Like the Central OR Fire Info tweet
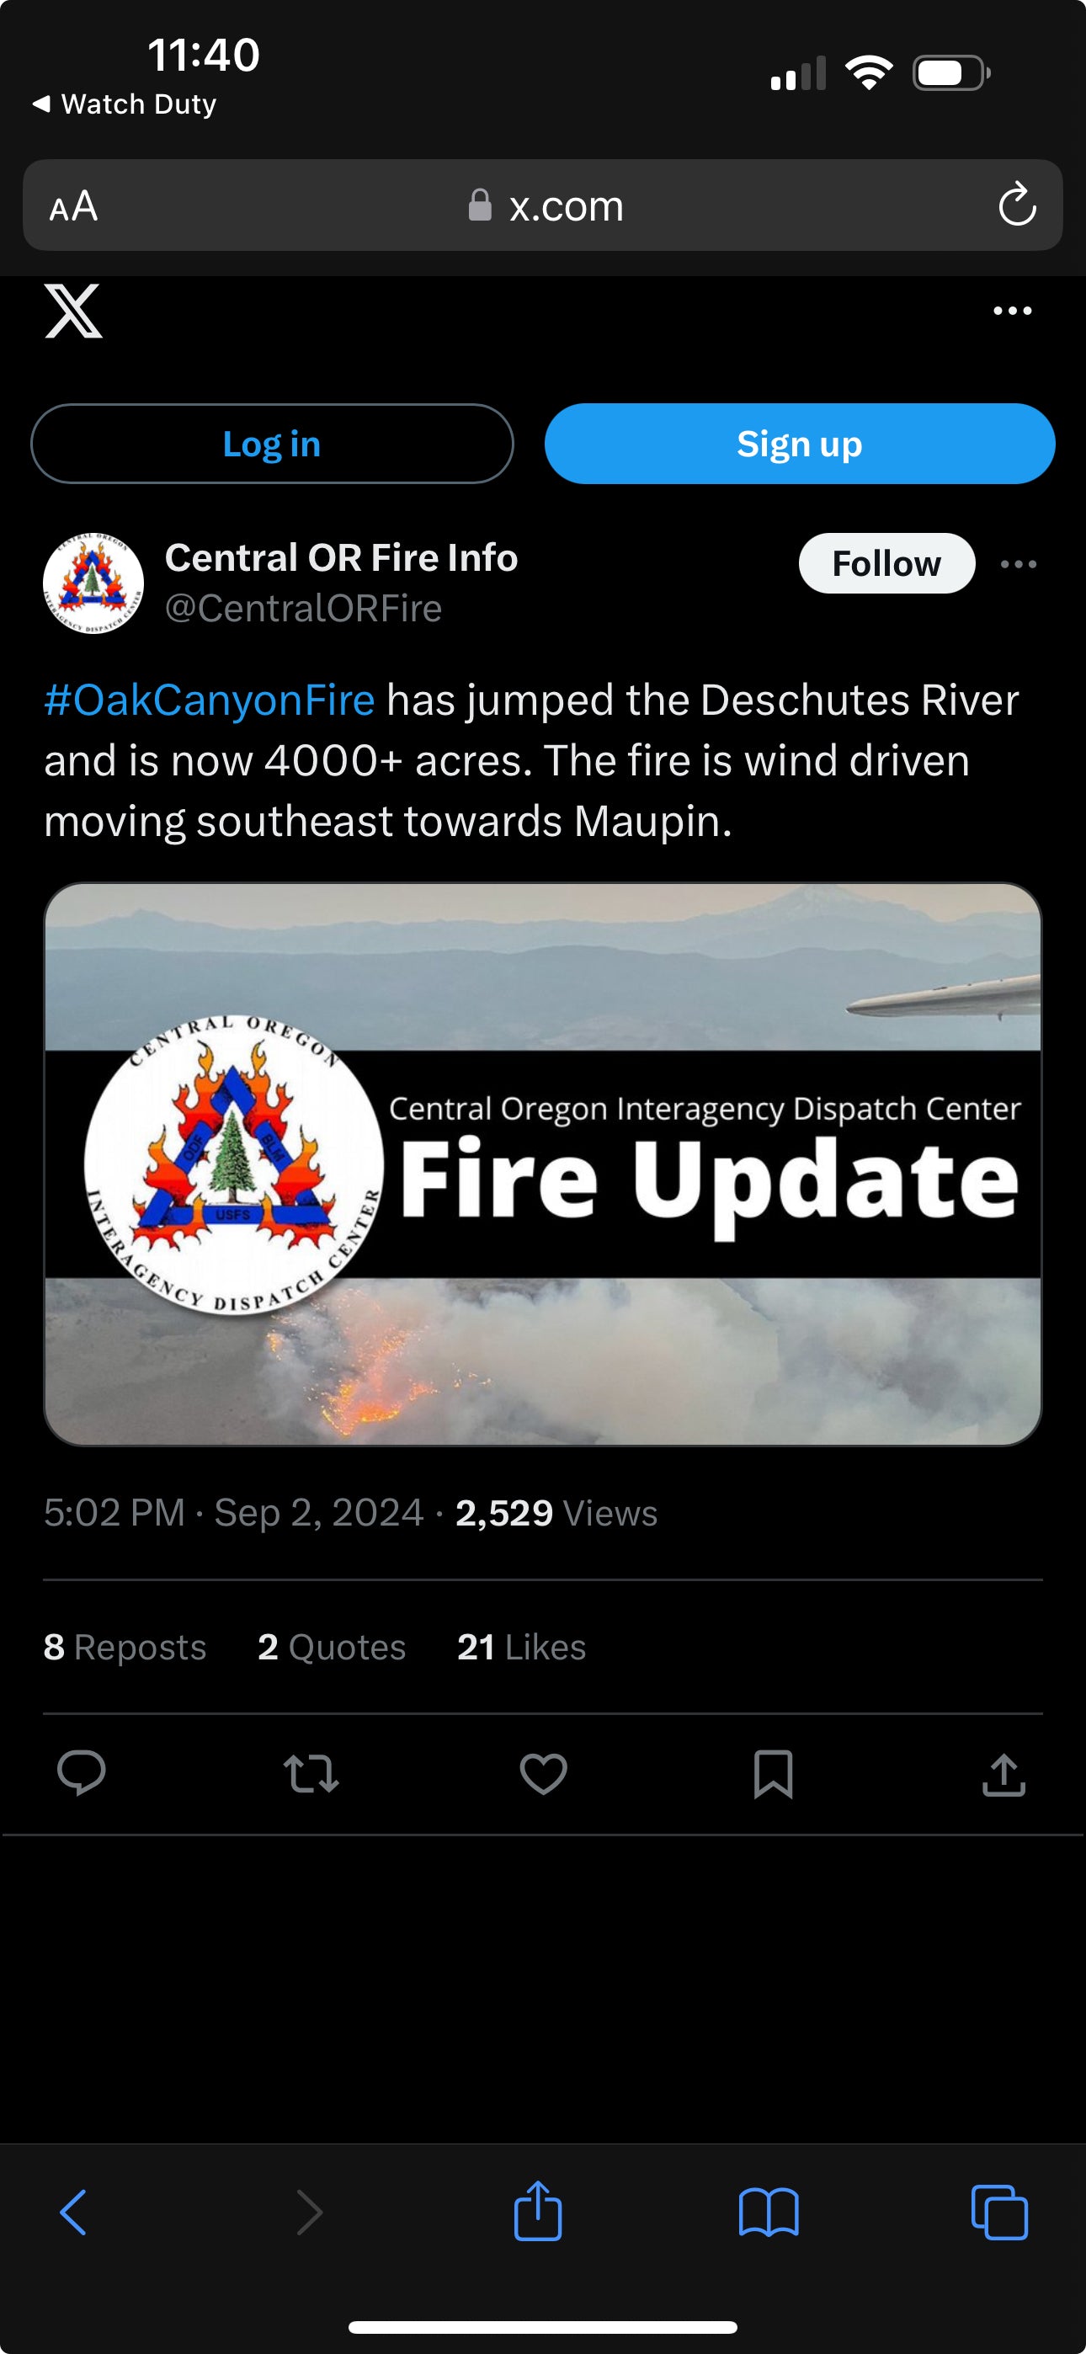The image size is (1086, 2354). point(543,1771)
